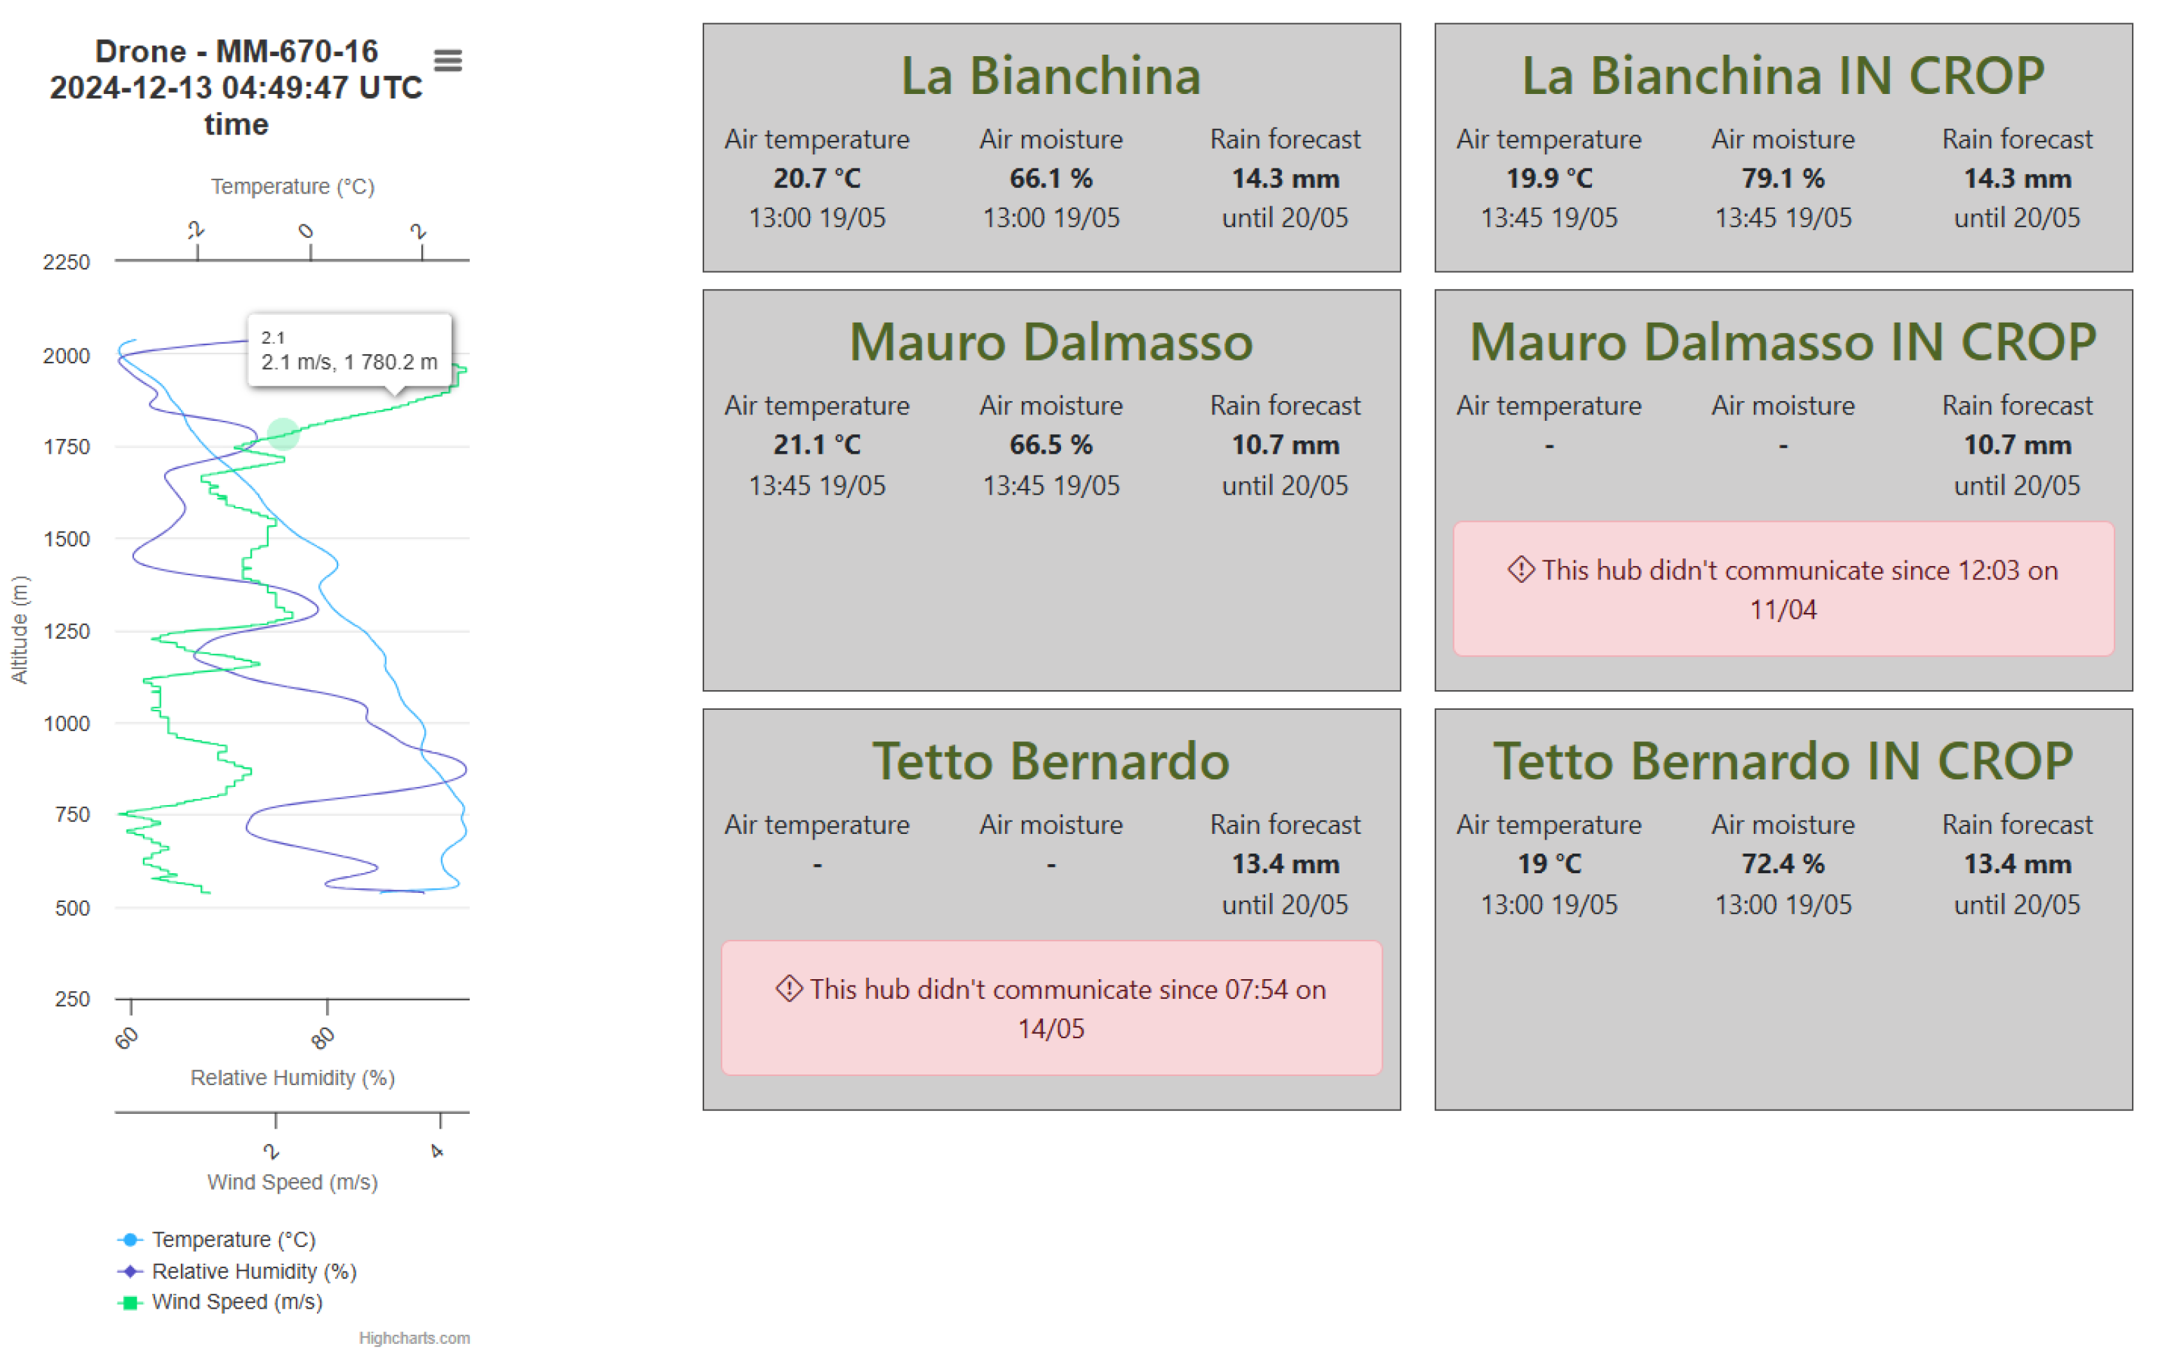Toggle Wind Speed series in legend
The width and height of the screenshot is (2160, 1360).
coord(237,1302)
